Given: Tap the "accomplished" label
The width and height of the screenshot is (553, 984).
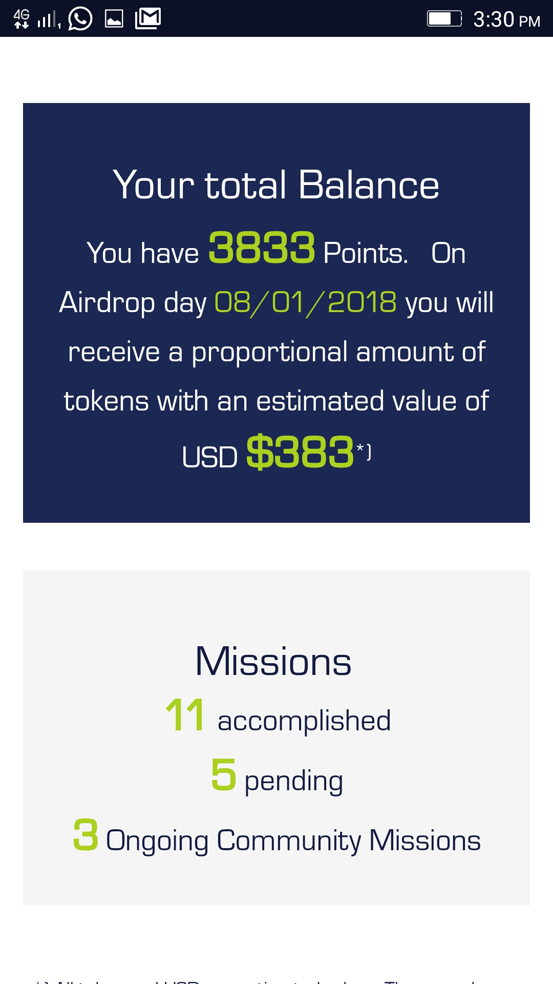Looking at the screenshot, I should [304, 721].
